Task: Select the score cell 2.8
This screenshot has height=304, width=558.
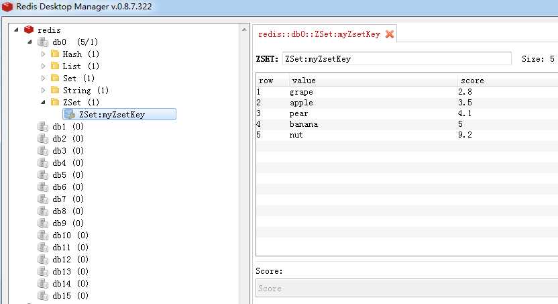Action: coord(465,92)
